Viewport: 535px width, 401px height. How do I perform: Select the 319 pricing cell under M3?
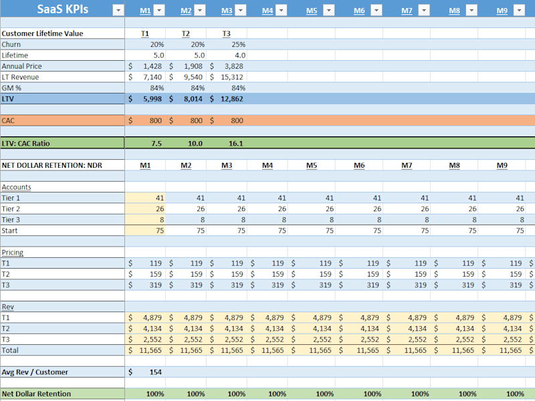point(227,285)
